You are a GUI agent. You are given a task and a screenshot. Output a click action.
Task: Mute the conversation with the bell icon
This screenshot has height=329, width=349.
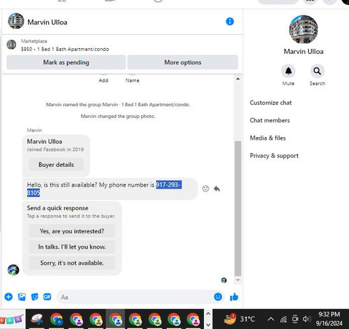(288, 71)
